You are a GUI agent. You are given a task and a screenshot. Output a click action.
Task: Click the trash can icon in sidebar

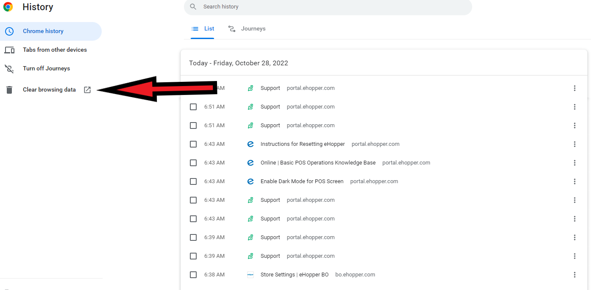pyautogui.click(x=9, y=90)
